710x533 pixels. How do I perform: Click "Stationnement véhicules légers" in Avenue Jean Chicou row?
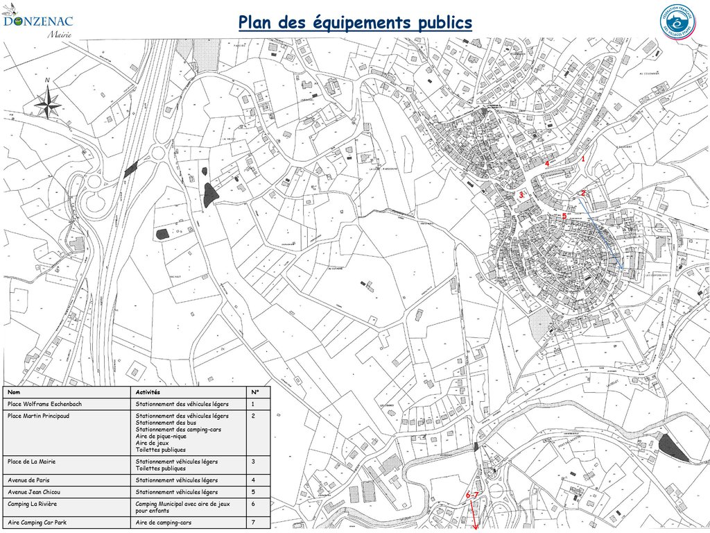[177, 492]
